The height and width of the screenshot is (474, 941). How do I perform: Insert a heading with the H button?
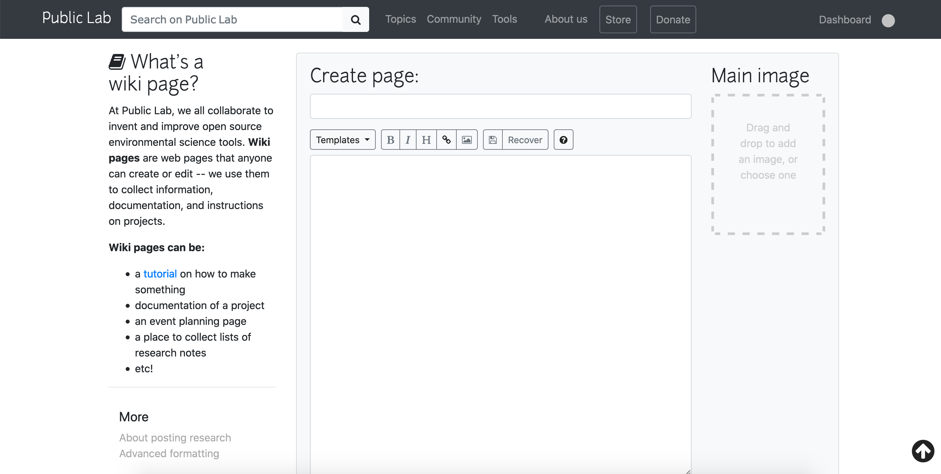click(x=426, y=140)
